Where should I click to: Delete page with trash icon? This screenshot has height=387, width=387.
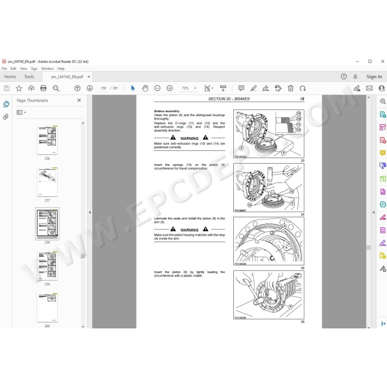pos(290,88)
